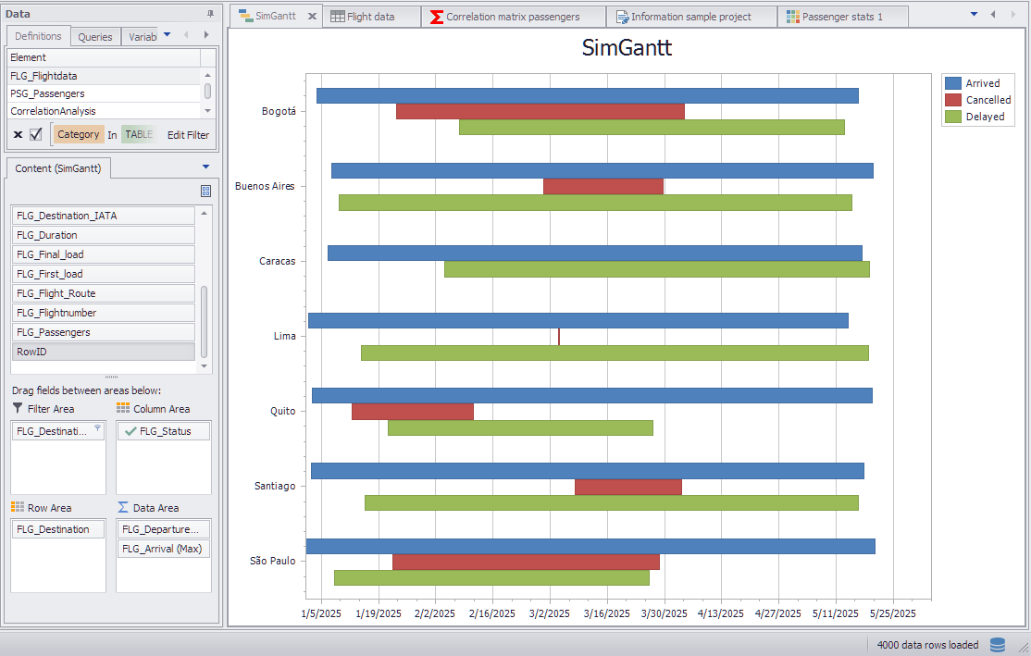
Task: Click the Category filter condition token
Action: pos(78,135)
